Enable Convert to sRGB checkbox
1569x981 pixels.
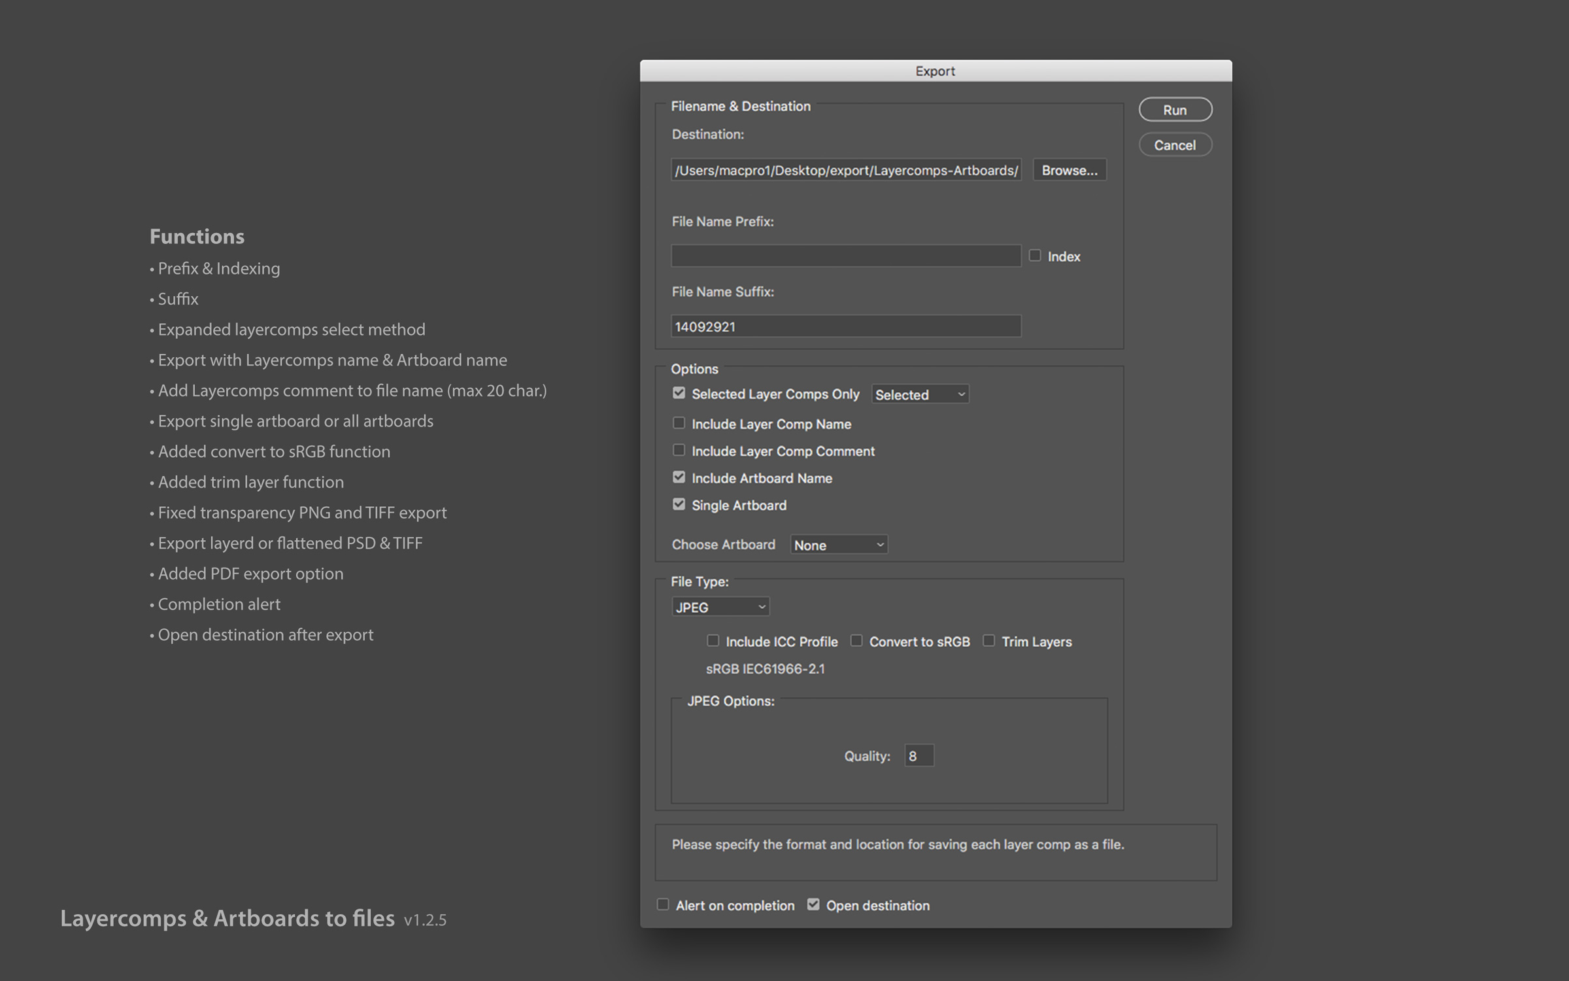856,641
